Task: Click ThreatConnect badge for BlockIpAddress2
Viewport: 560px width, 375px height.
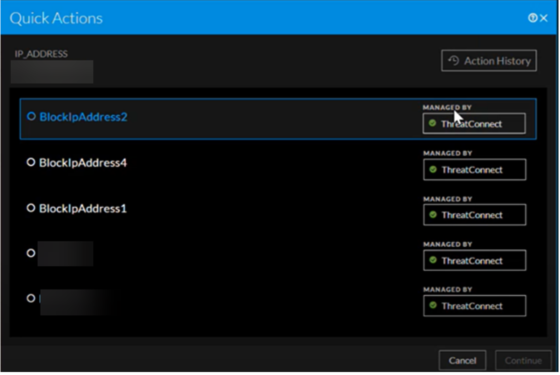Action: (474, 124)
